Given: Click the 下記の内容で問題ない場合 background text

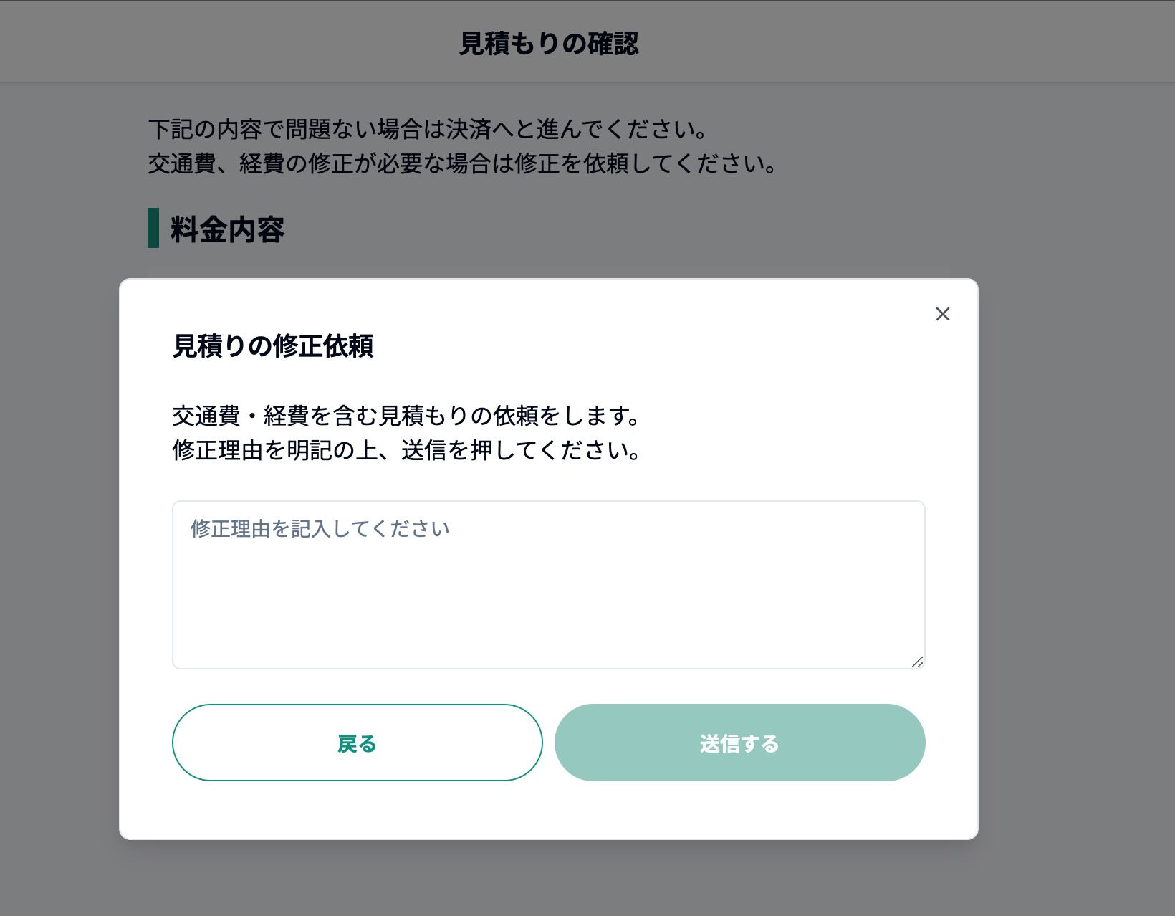Looking at the screenshot, I should point(428,130).
